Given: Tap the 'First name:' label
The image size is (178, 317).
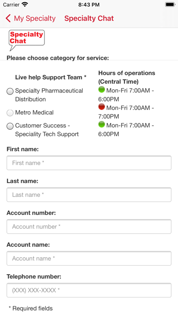Looking at the screenshot, I should [x=23, y=149].
